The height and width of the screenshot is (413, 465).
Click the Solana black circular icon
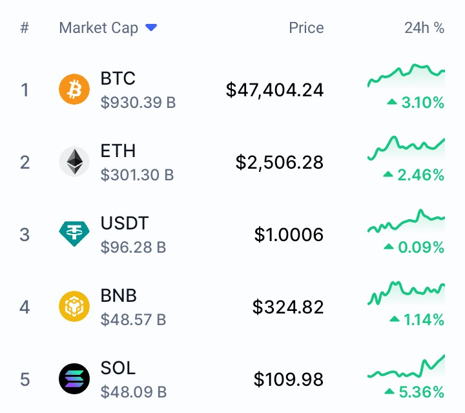click(x=74, y=379)
